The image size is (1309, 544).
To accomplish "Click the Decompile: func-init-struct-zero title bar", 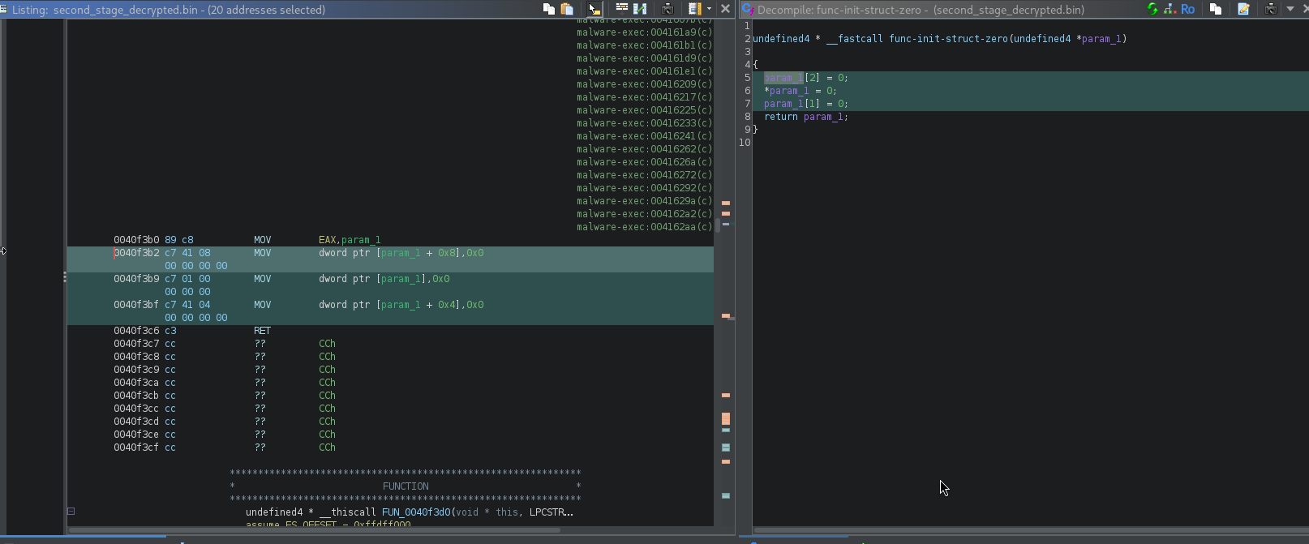I will pos(921,10).
